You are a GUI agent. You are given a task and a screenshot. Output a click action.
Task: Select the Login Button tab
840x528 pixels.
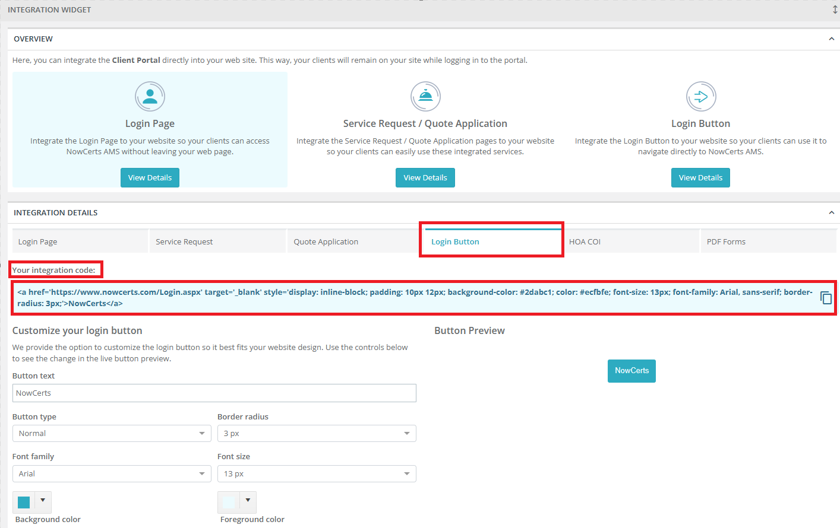tap(493, 241)
